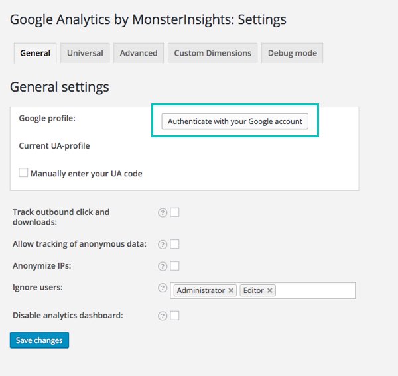Image resolution: width=398 pixels, height=376 pixels.
Task: Open the Advanced tab
Action: [139, 53]
